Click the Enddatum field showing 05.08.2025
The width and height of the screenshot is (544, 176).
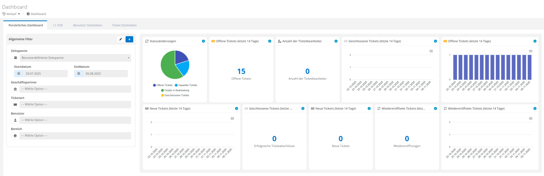coord(105,74)
